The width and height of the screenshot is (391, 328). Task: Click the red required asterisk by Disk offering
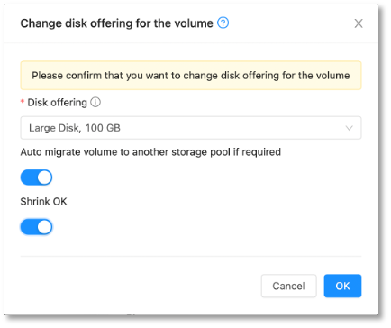point(23,102)
